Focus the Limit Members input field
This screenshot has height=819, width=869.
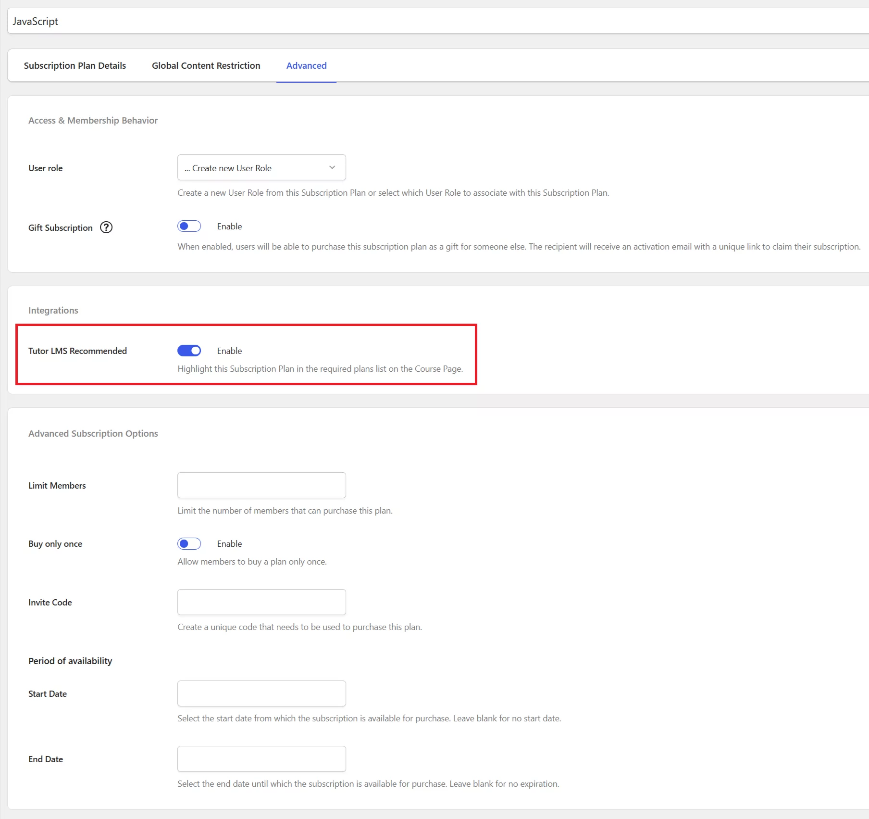tap(261, 485)
